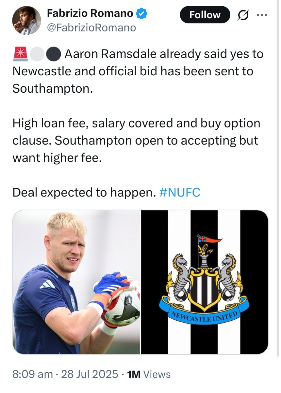This screenshot has height=393, width=281.
Task: Click the 8:09 am timestamp
Action: pos(32,374)
